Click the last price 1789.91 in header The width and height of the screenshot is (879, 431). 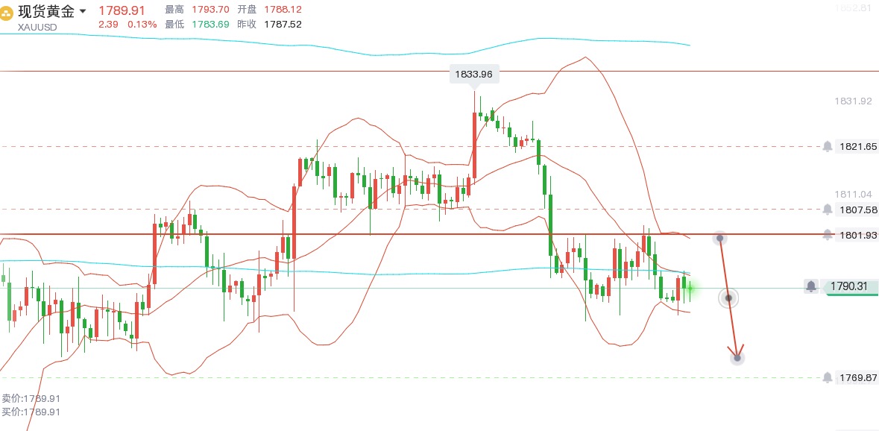122,10
